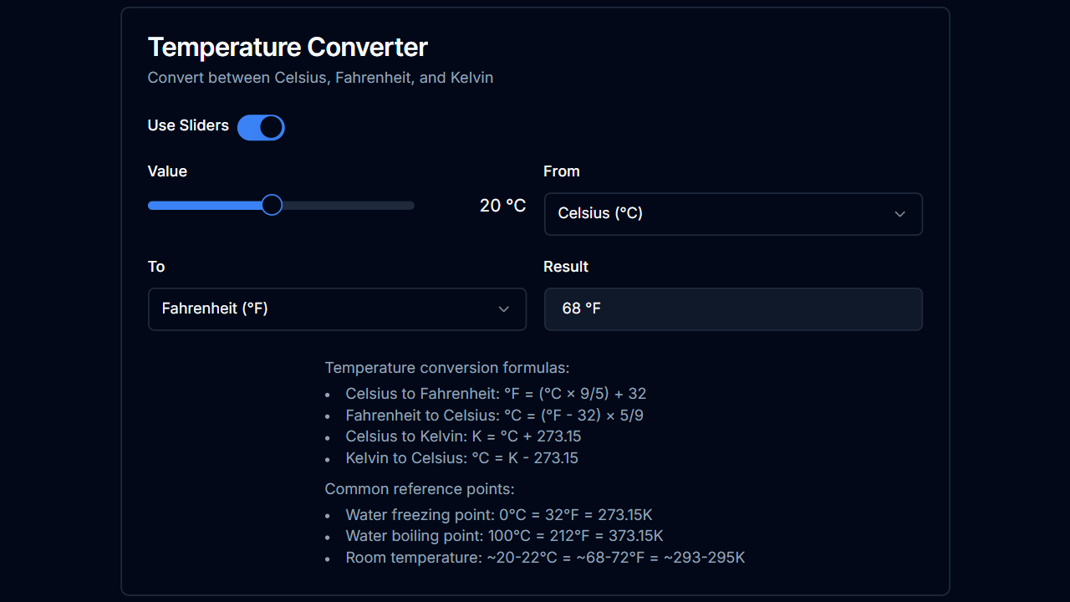This screenshot has height=602, width=1070.
Task: Select the Celsius to Fahrenheit formula line
Action: click(x=494, y=393)
